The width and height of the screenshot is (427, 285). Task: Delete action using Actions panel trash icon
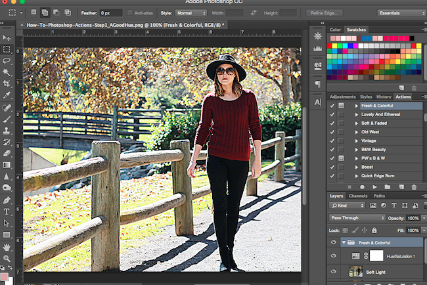click(x=413, y=186)
